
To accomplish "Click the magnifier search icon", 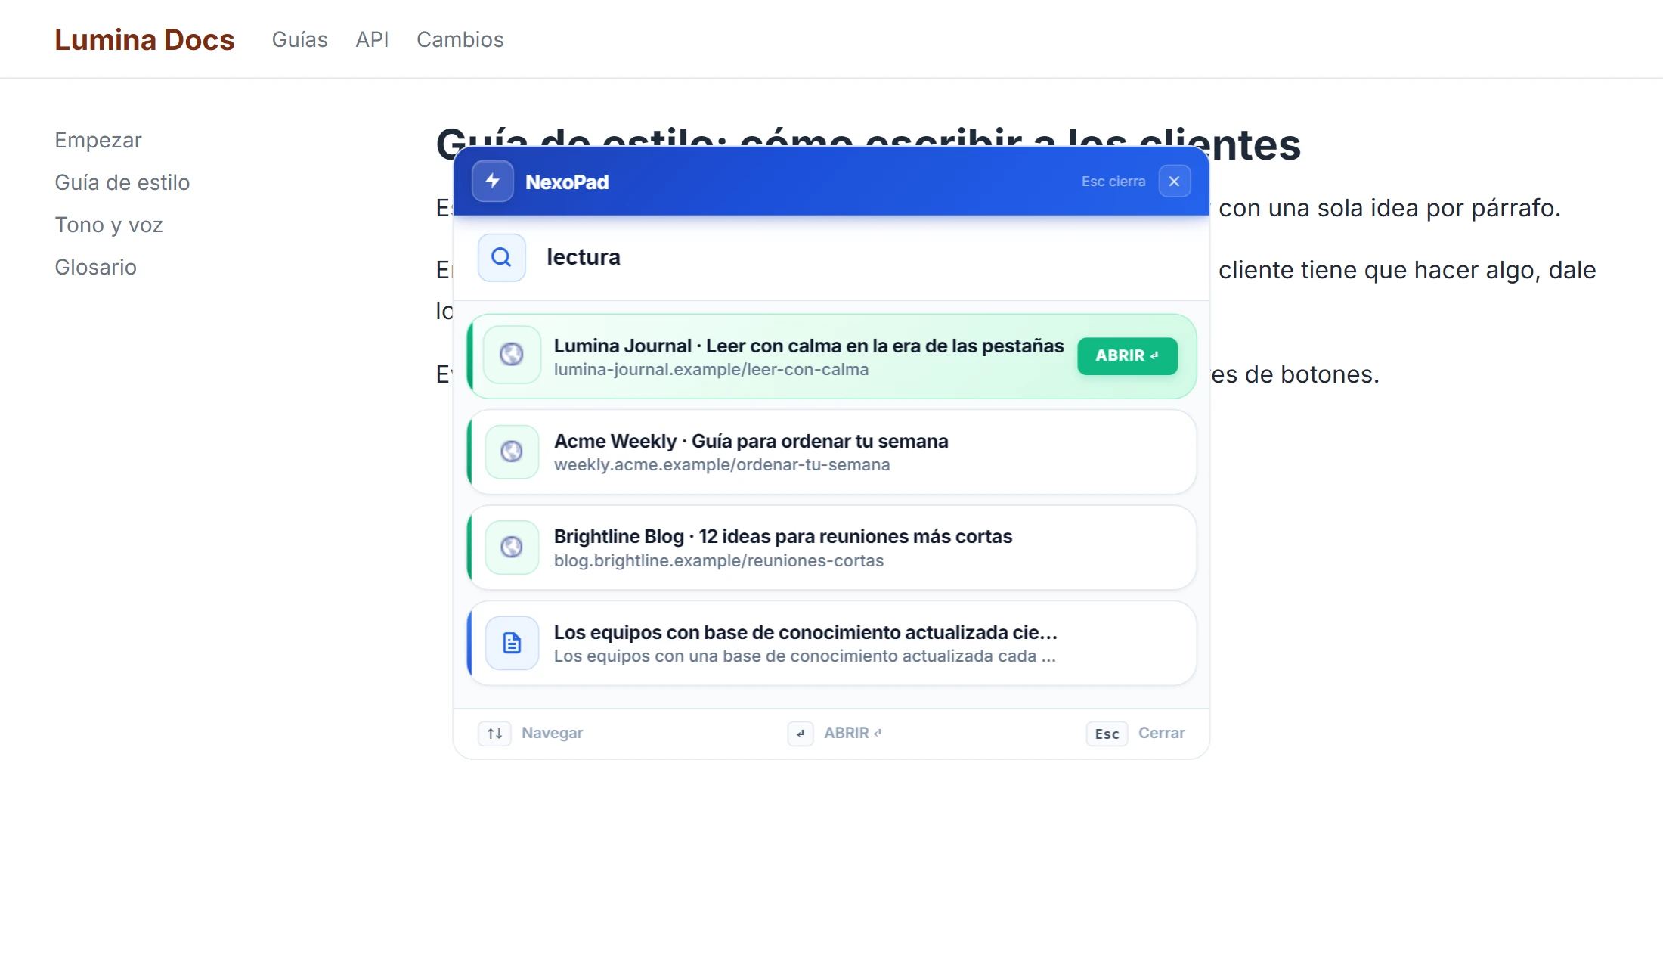I will click(502, 258).
